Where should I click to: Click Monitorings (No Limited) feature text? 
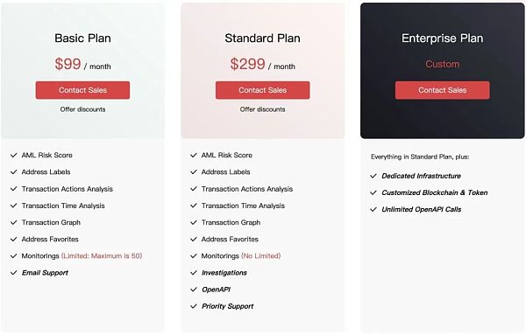pyautogui.click(x=241, y=256)
